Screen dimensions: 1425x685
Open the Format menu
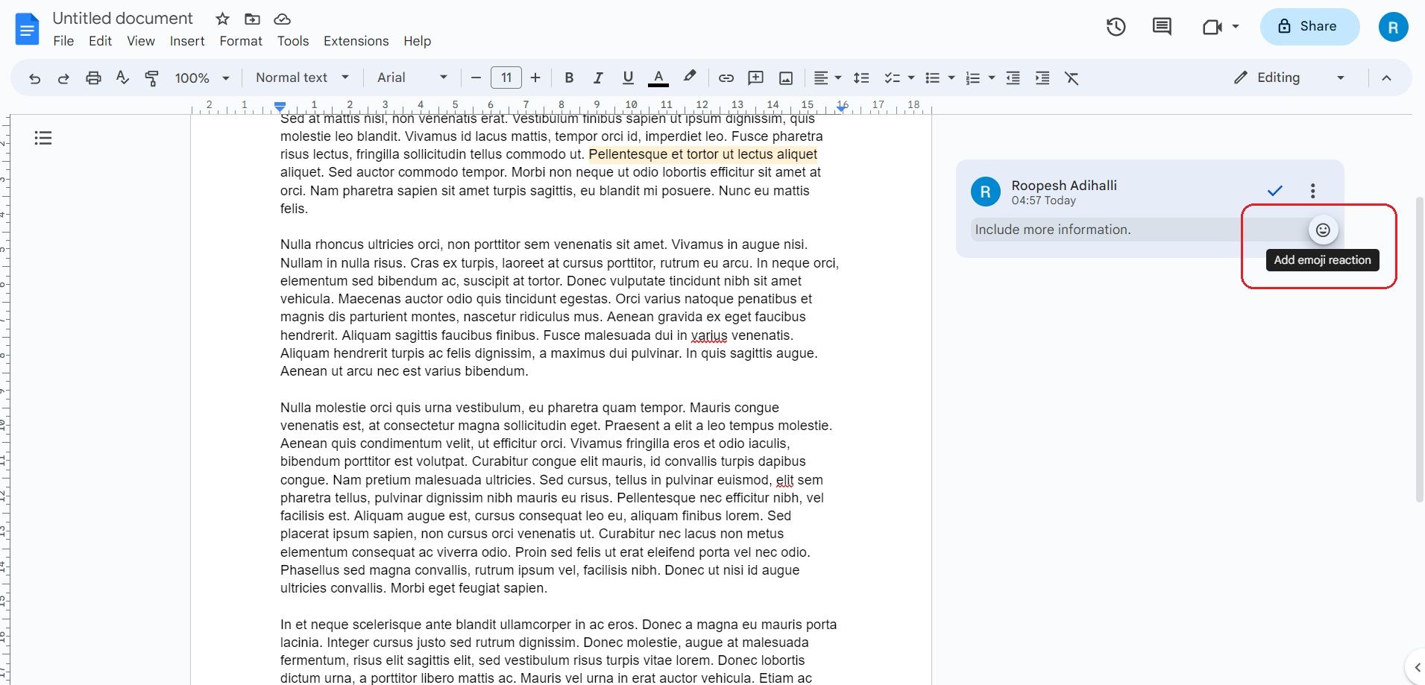click(240, 41)
